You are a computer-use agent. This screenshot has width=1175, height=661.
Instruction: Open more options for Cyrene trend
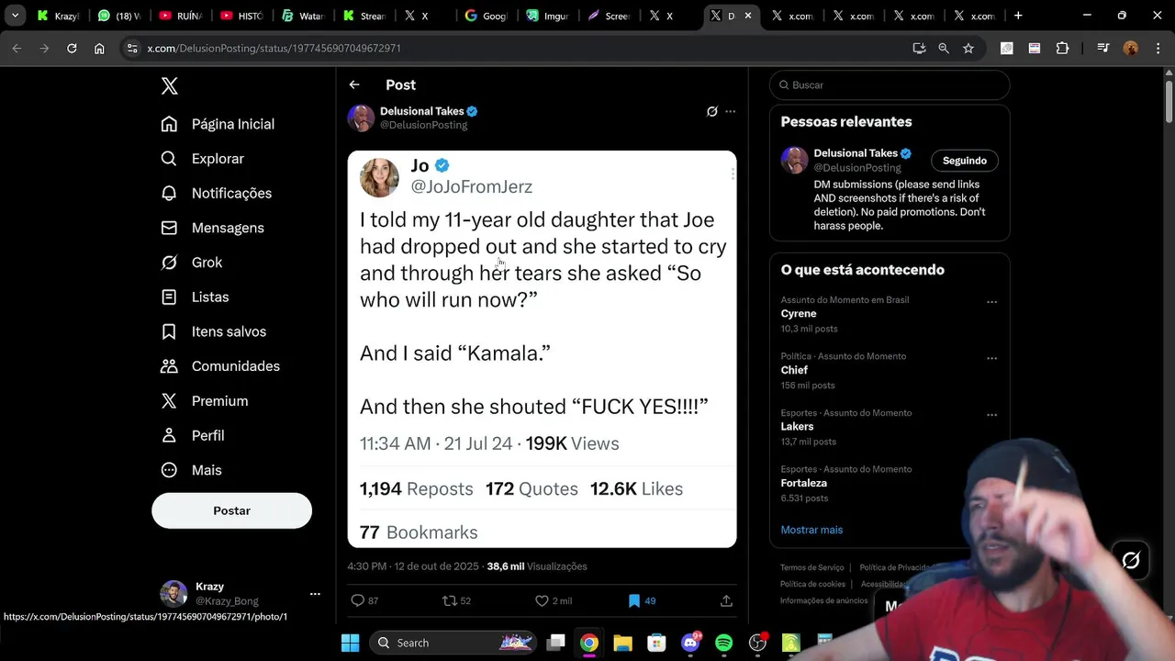pyautogui.click(x=991, y=302)
